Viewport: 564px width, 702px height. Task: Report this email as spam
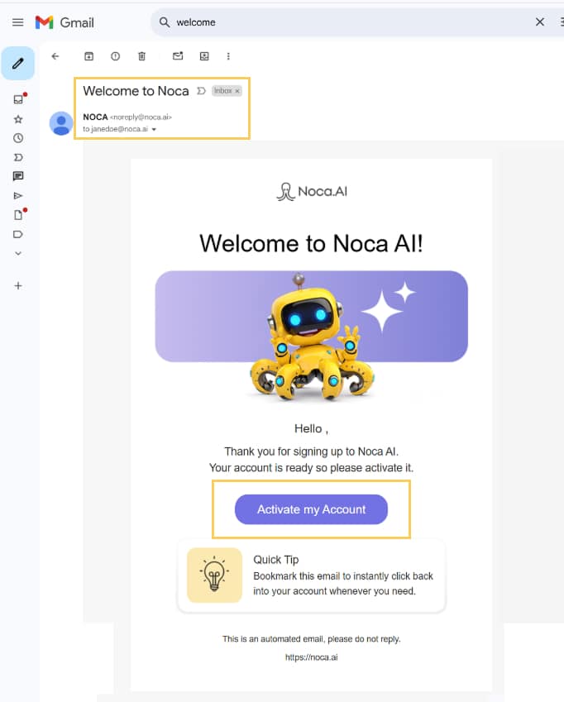point(116,56)
